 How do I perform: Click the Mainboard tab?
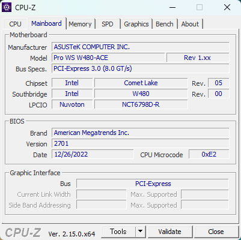coord(46,23)
